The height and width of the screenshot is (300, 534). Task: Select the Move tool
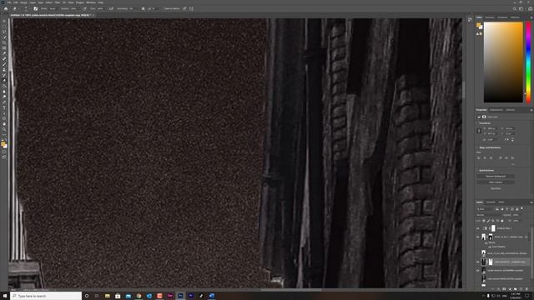tap(4, 21)
